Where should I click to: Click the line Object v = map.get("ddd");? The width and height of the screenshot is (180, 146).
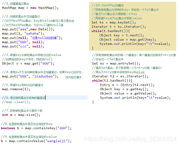(x=28, y=63)
